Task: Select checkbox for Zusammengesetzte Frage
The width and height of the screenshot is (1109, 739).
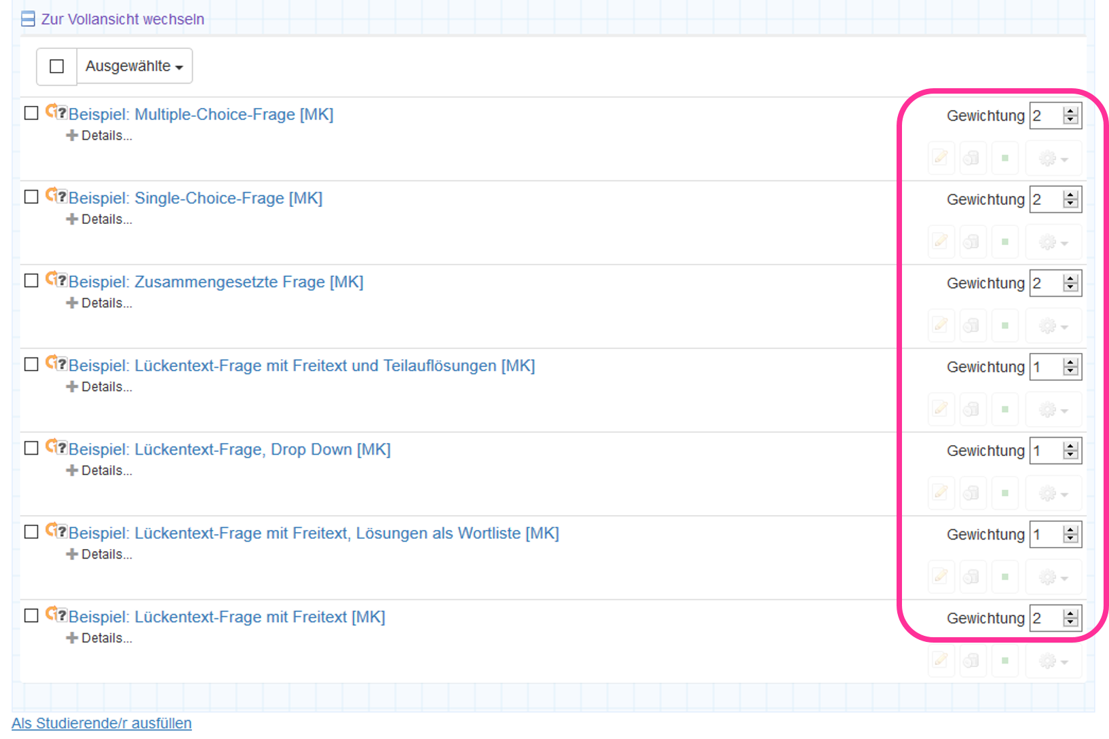Action: pyautogui.click(x=31, y=280)
